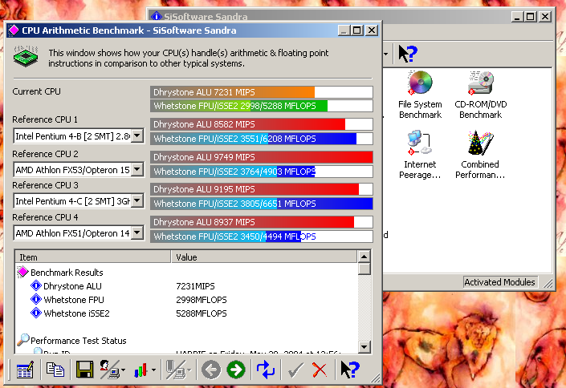This screenshot has width=566, height=388.
Task: Click the What's This help icon in Sandra main window
Action: pyautogui.click(x=408, y=54)
